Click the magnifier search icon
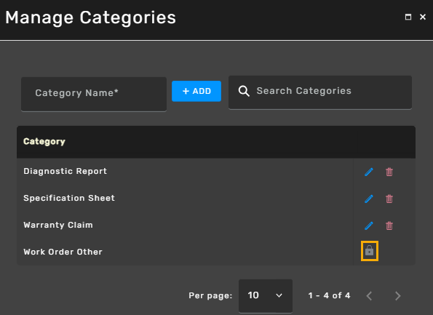433x315 pixels. point(244,91)
